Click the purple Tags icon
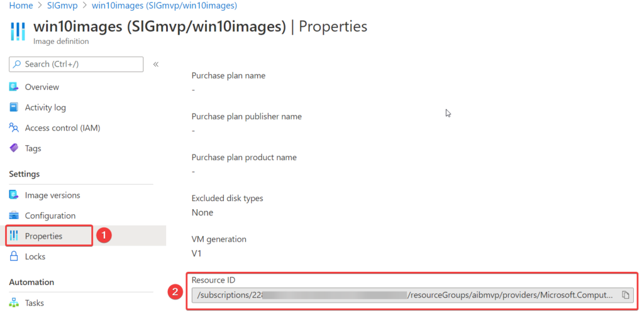Viewport: 644px width, 314px height. tap(14, 148)
